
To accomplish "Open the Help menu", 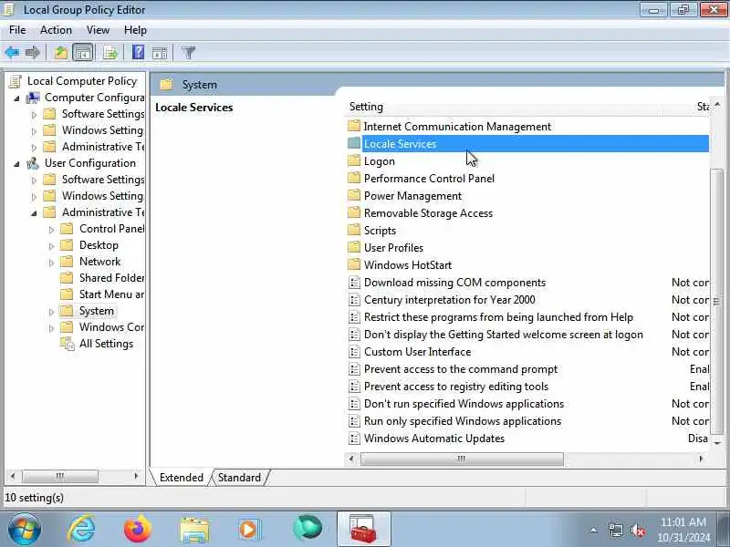I will point(135,30).
